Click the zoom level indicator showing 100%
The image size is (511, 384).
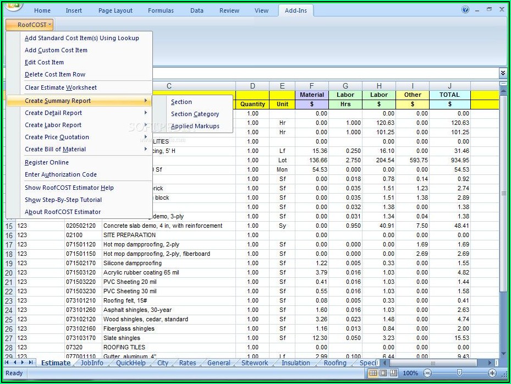[410, 373]
